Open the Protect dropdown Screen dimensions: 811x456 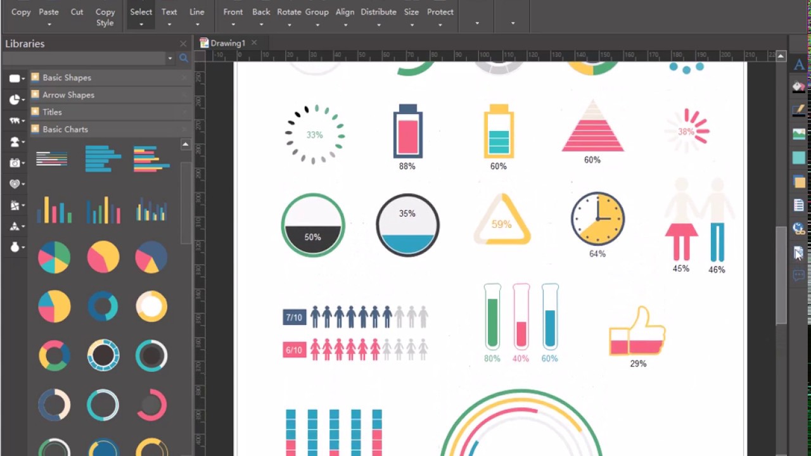(x=440, y=24)
